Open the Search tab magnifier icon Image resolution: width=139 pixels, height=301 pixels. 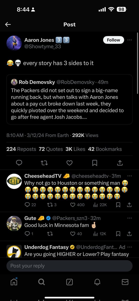[41, 282]
